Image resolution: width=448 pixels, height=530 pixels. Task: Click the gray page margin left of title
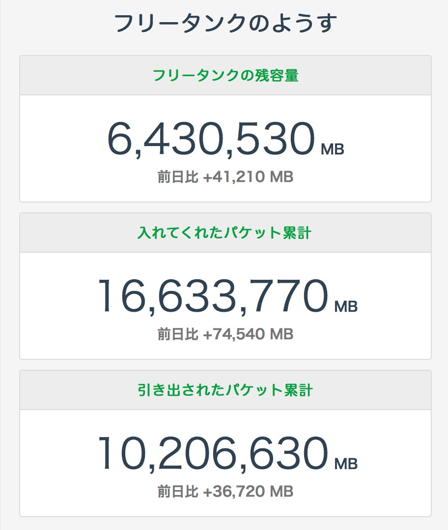pyautogui.click(x=49, y=23)
